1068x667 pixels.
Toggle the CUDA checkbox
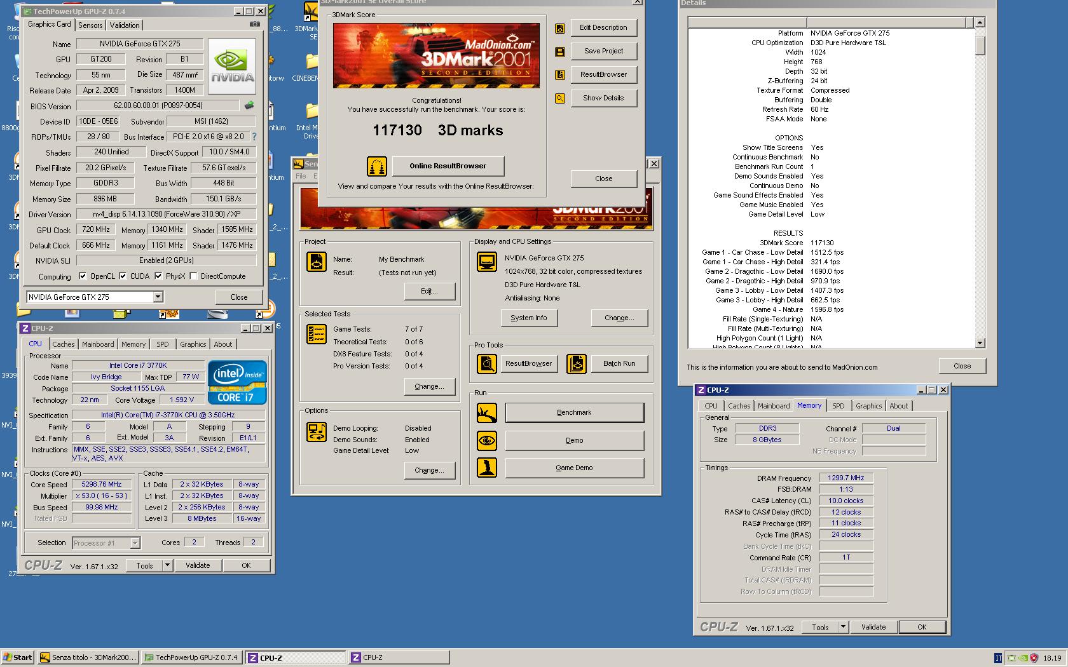123,276
